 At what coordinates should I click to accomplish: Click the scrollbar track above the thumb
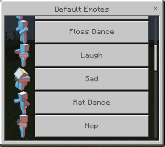(x=155, y=31)
